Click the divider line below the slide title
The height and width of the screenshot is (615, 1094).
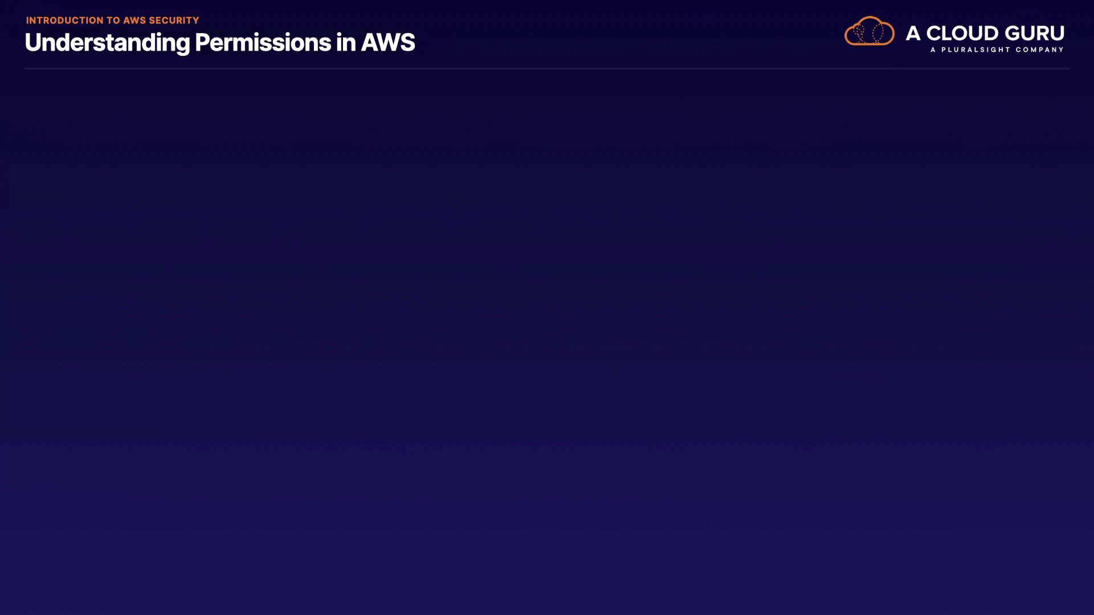click(547, 68)
